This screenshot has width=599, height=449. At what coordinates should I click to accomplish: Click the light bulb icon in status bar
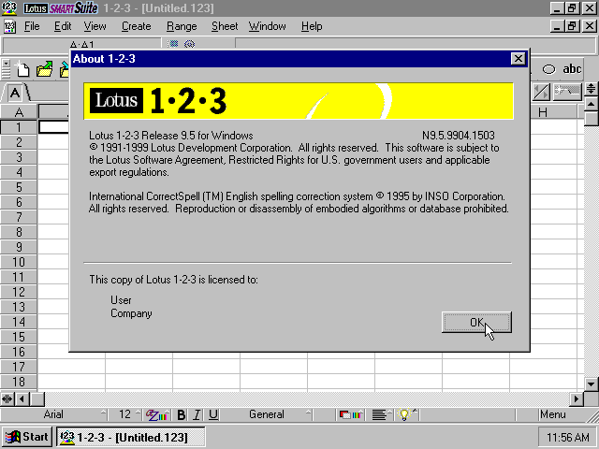(x=406, y=414)
